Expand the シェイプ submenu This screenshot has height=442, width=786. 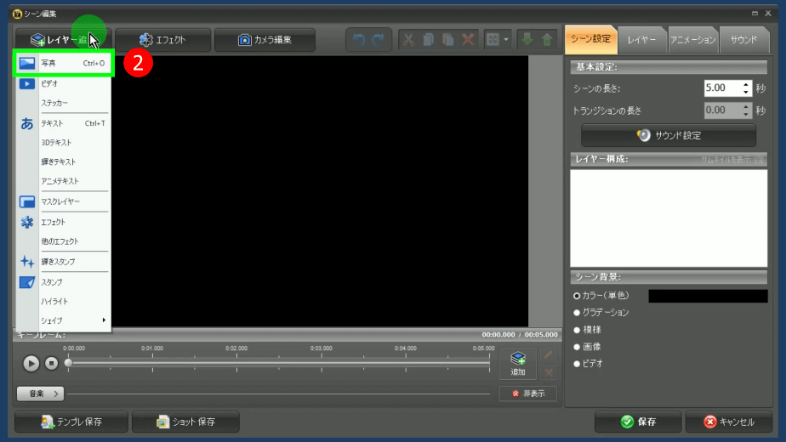coord(63,320)
